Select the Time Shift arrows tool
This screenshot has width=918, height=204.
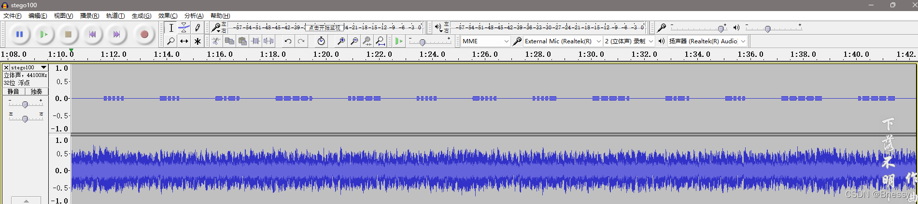click(184, 41)
